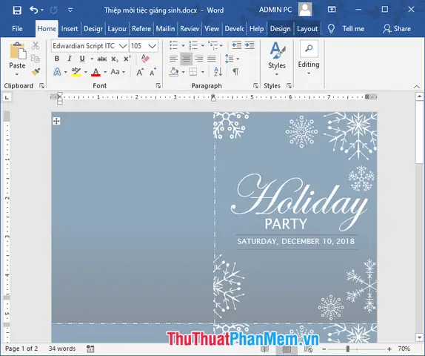Toggle Underline formatting
This screenshot has width=425, height=356.
point(82,59)
